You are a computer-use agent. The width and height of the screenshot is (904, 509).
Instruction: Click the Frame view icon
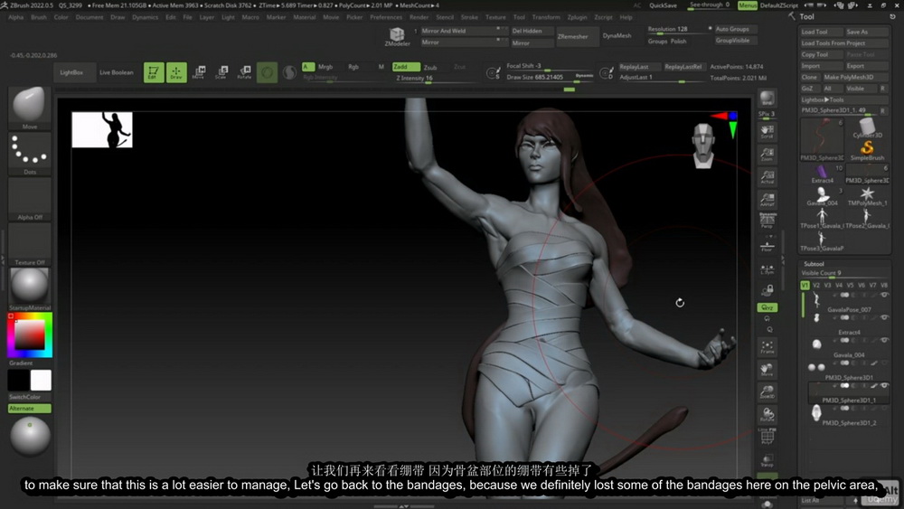coord(767,347)
